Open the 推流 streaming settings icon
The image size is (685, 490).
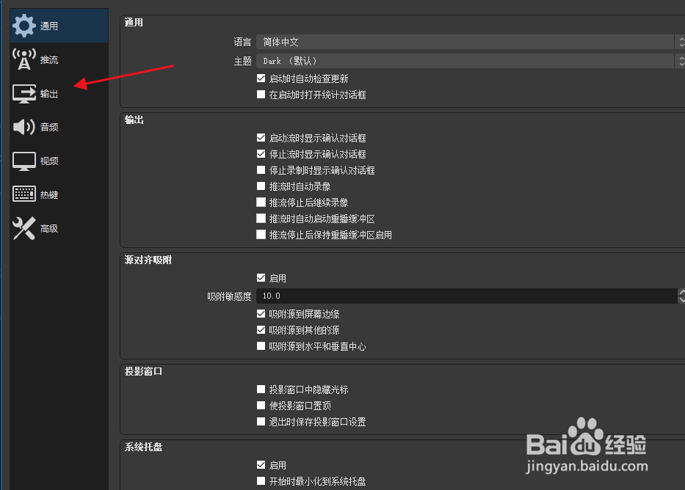click(23, 58)
